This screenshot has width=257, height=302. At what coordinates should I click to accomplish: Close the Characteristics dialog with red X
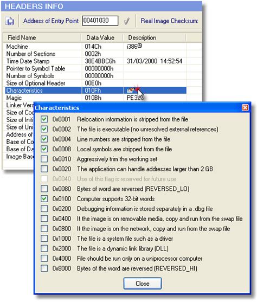(245, 107)
